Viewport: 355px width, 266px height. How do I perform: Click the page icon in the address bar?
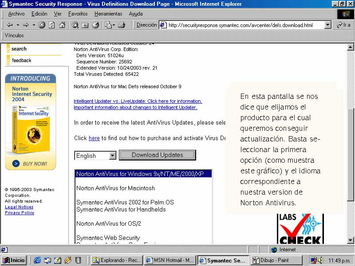[x=163, y=25]
